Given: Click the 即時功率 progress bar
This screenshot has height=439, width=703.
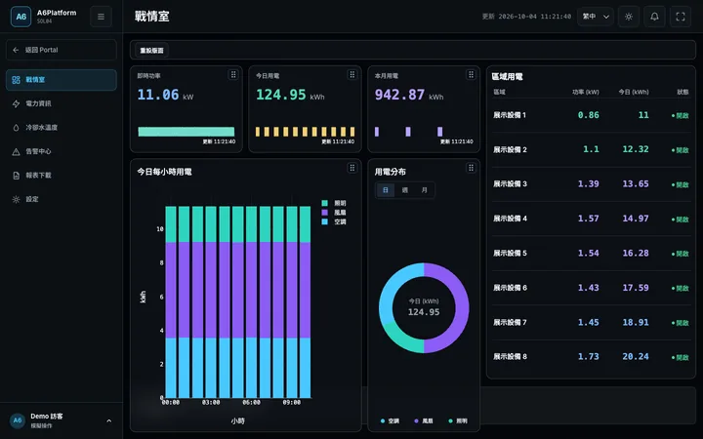Looking at the screenshot, I should (x=186, y=132).
